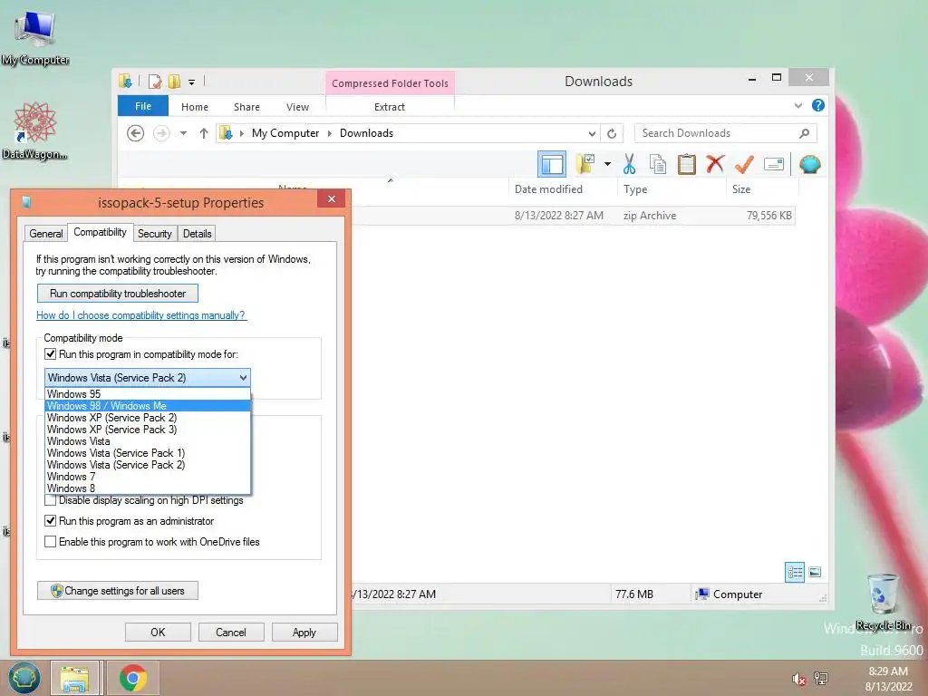Click the Cut scissors icon in Explorer toolbar

click(629, 164)
